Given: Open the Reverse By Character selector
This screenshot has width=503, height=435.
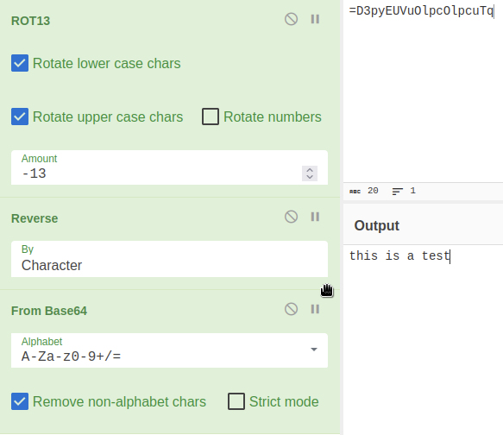Looking at the screenshot, I should pos(169,259).
